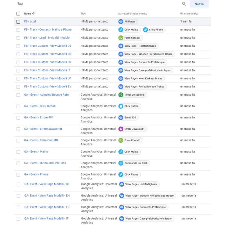Click the Event 404 eye icon
The height and width of the screenshot is (225, 225).
click(x=121, y=118)
